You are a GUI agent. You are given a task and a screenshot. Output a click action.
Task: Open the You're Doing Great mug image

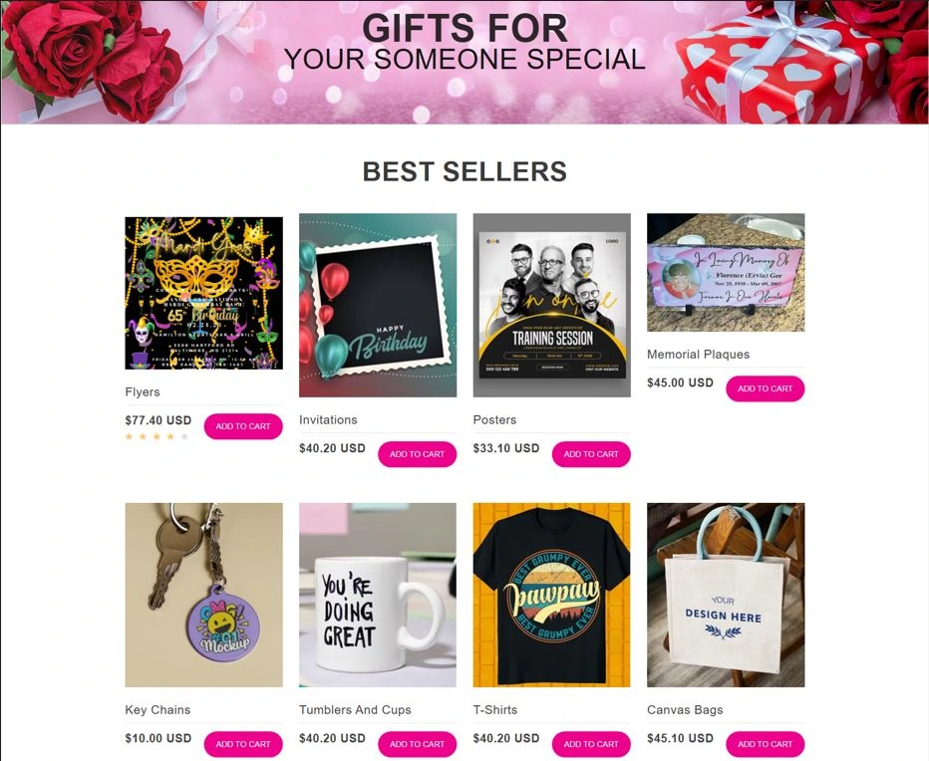pos(378,596)
